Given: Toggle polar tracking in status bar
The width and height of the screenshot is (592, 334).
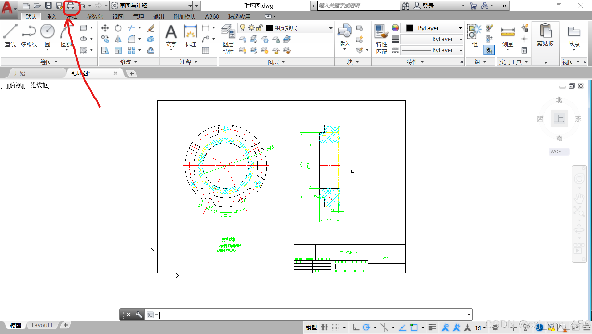Looking at the screenshot, I should 366,327.
